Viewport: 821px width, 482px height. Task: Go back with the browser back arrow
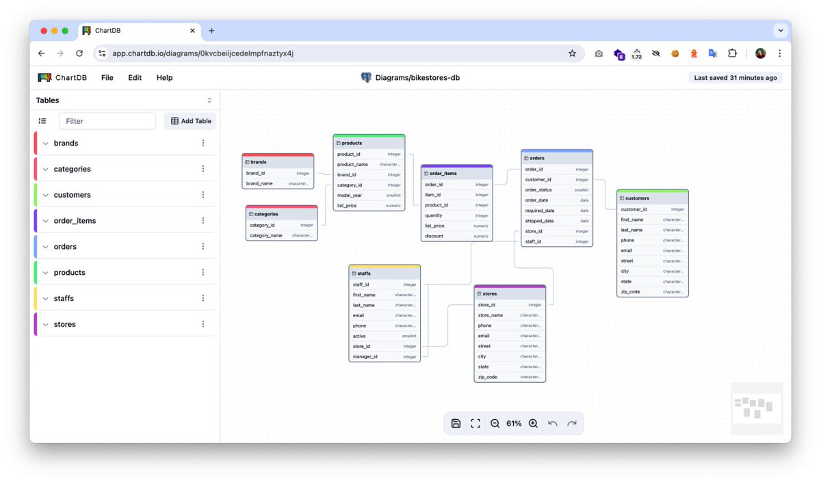coord(42,53)
